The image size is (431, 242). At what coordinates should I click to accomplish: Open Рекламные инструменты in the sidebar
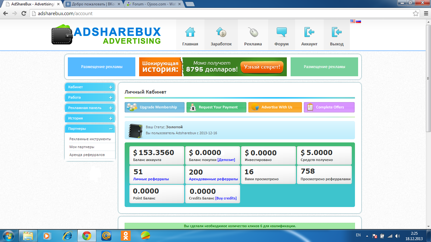point(90,139)
